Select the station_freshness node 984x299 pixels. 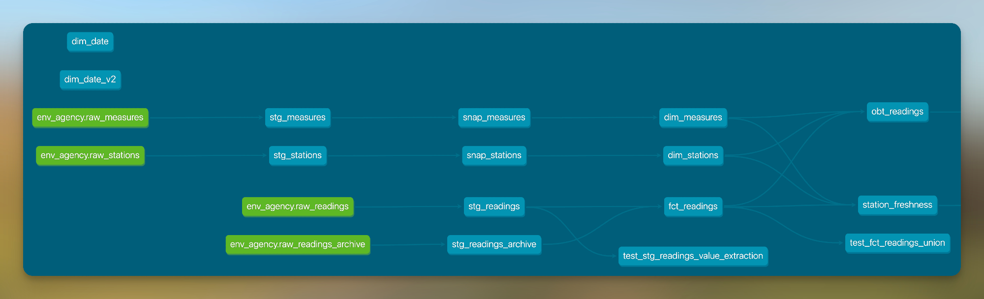pyautogui.click(x=897, y=205)
